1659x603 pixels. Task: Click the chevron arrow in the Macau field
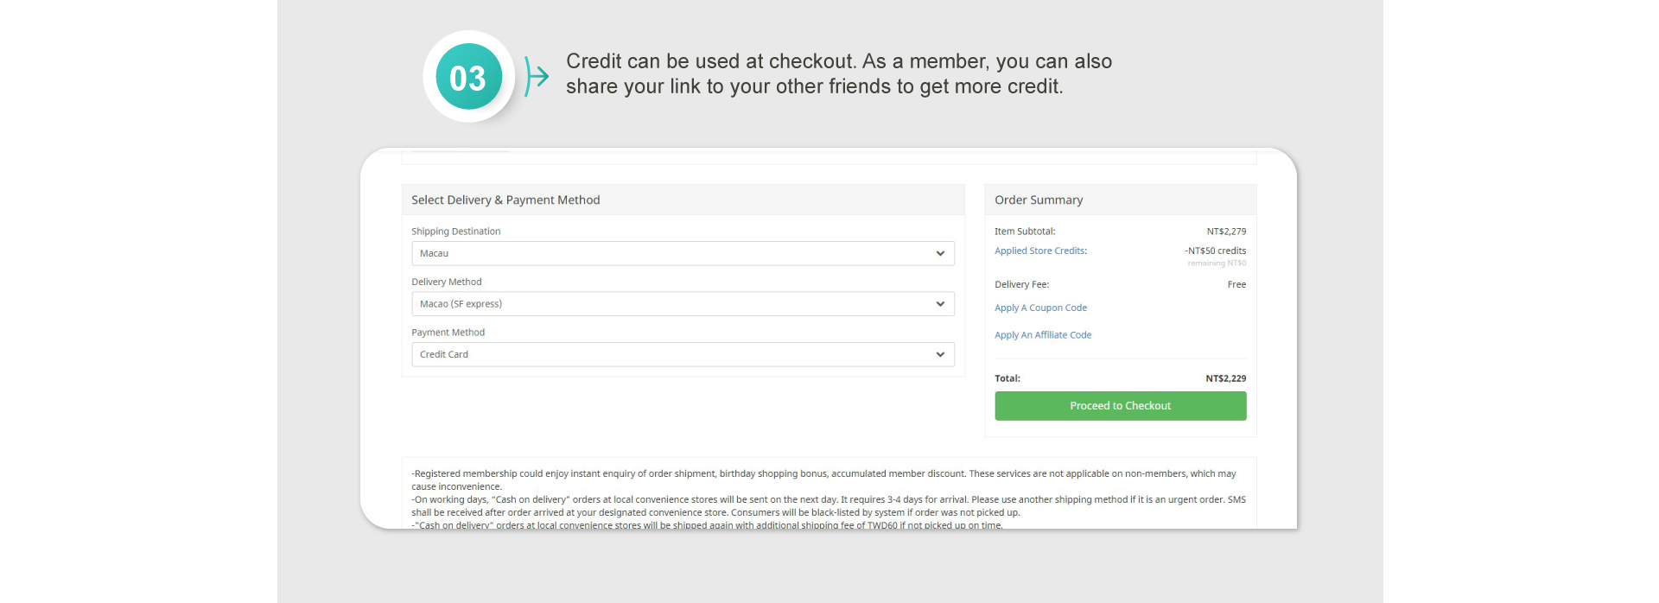pyautogui.click(x=940, y=254)
